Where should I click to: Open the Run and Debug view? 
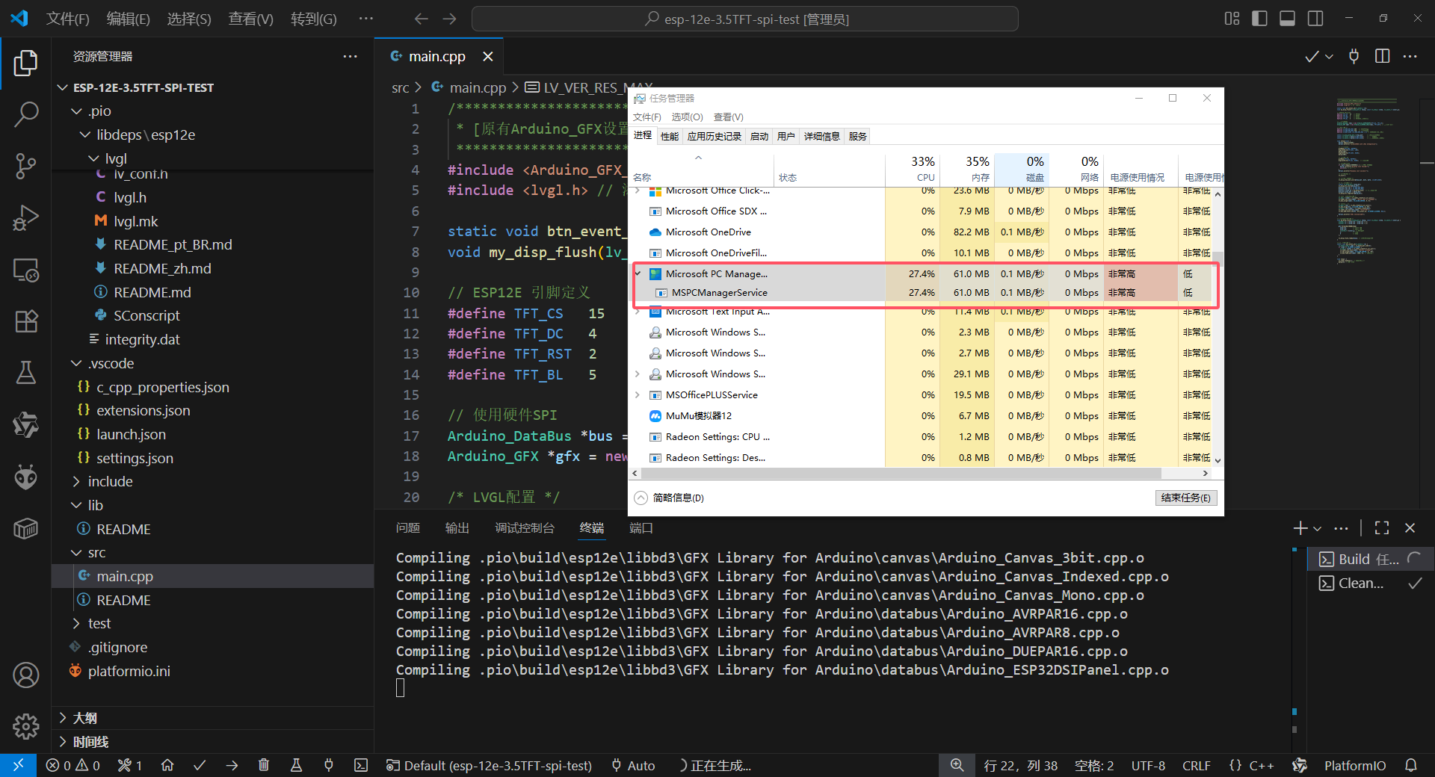25,217
